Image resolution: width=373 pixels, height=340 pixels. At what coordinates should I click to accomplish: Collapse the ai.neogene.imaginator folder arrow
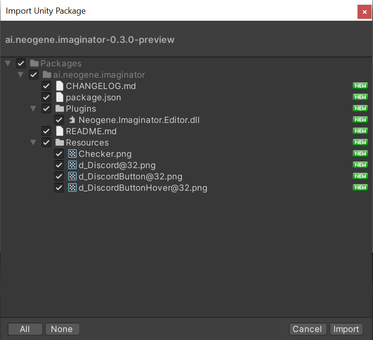tap(20, 75)
